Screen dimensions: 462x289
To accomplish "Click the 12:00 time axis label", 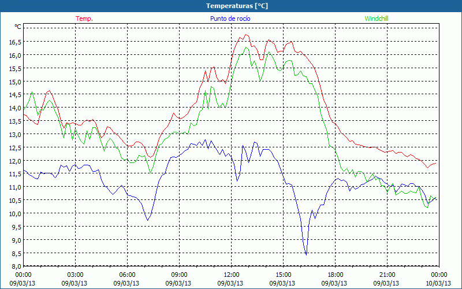I will tap(232, 275).
